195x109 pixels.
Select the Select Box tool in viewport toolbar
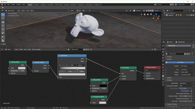[3, 15]
